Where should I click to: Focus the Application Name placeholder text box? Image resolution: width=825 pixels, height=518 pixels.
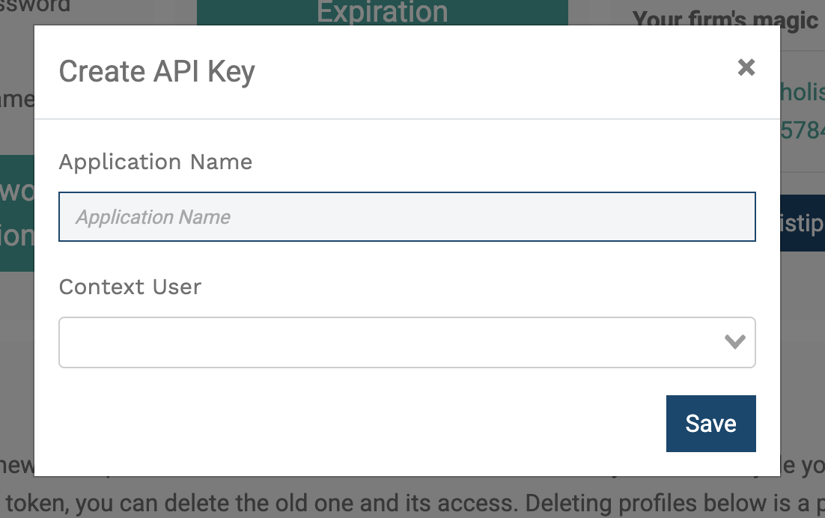point(407,216)
